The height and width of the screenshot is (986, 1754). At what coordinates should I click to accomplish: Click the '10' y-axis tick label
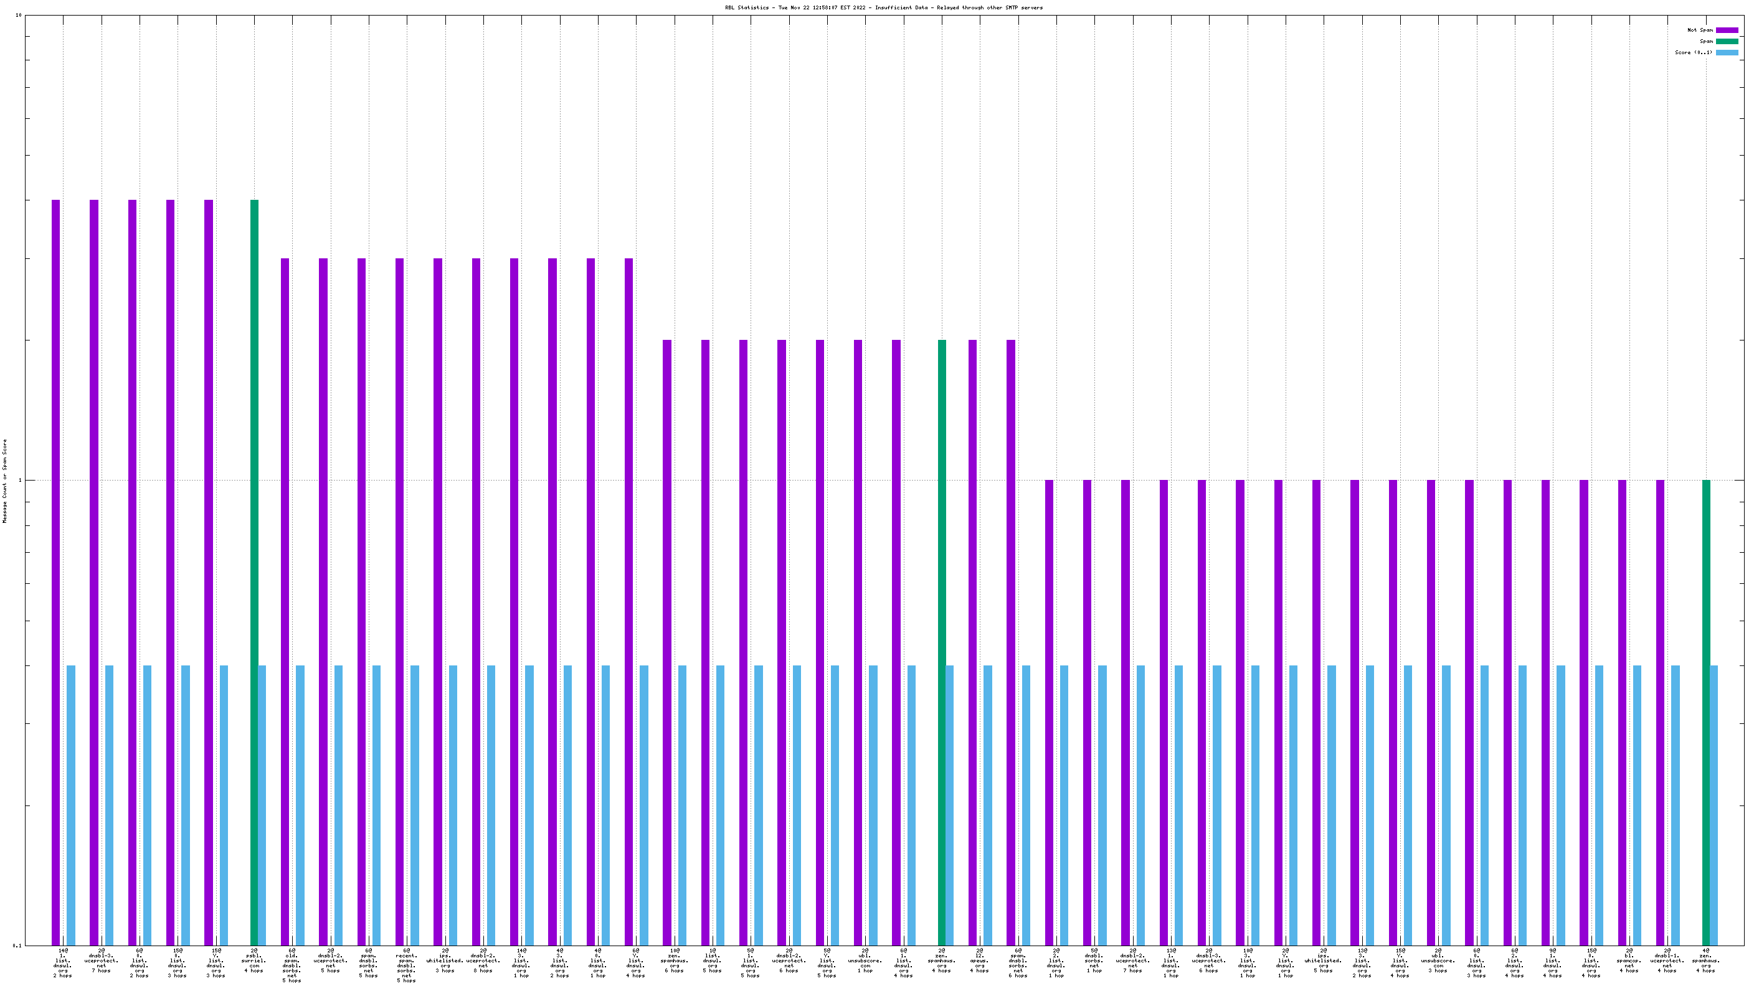(x=19, y=15)
